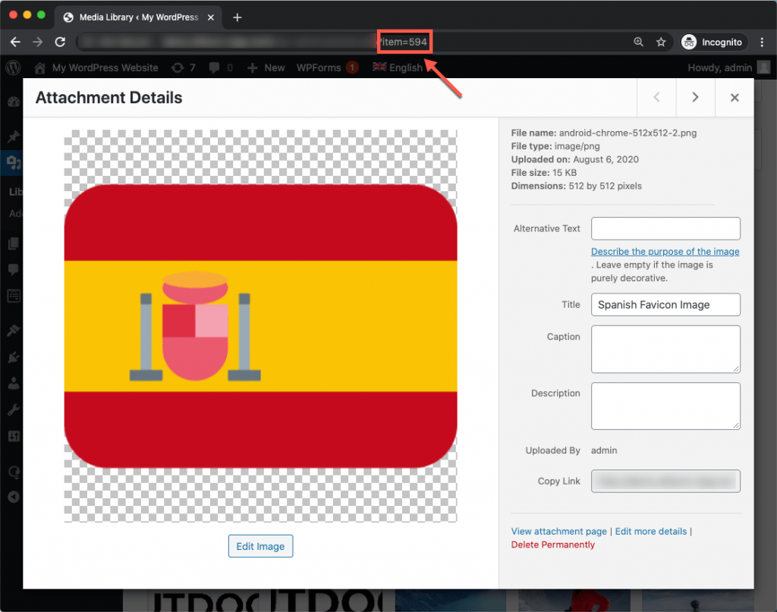
Task: Open Appearance brush icon in sidebar
Action: (14, 330)
